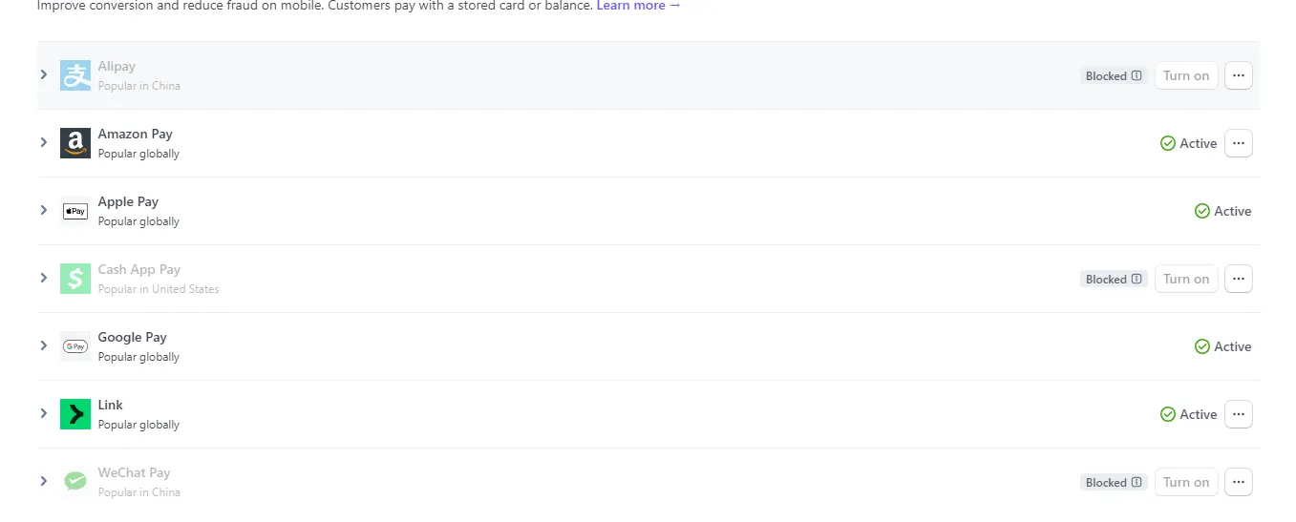Click the Cash App Pay logo icon
Screen dimensions: 1296x522
click(75, 279)
